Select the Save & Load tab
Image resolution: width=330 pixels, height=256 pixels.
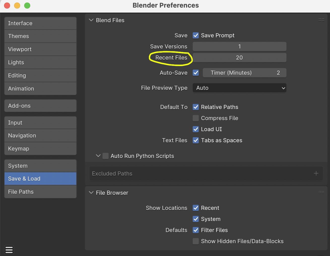pyautogui.click(x=40, y=179)
